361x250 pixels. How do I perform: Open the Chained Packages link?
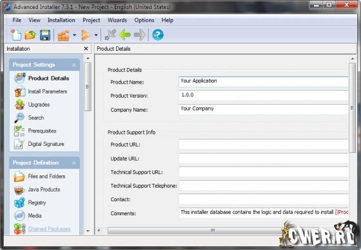point(49,229)
